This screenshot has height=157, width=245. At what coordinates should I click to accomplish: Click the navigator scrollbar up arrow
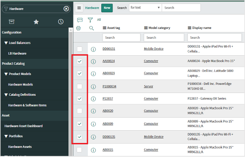click(x=71, y=30)
